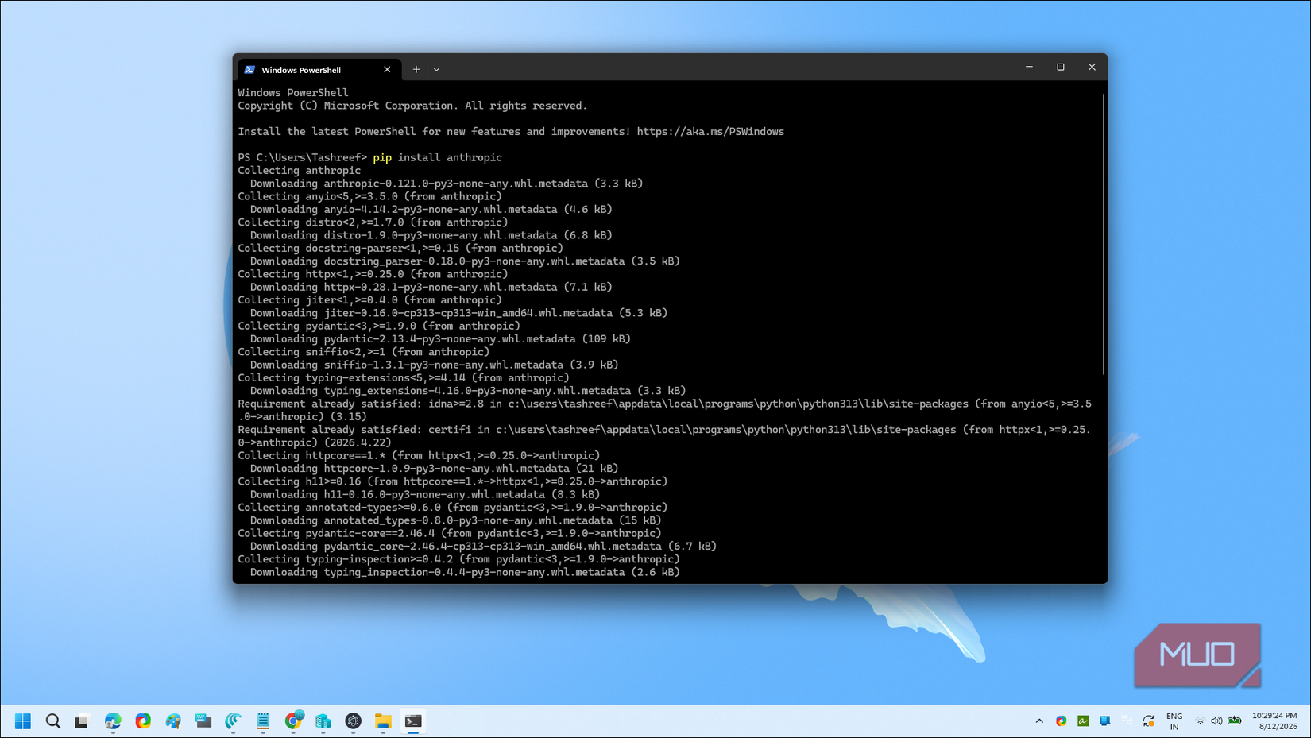Click the h11-0.16.0 download line
This screenshot has height=738, width=1311.
click(x=425, y=495)
